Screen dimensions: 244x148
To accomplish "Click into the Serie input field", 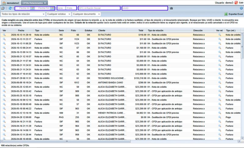I will point(61,8).
